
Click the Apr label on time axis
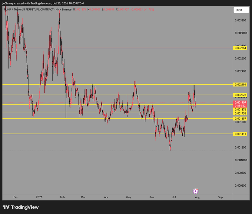[x=106, y=197]
